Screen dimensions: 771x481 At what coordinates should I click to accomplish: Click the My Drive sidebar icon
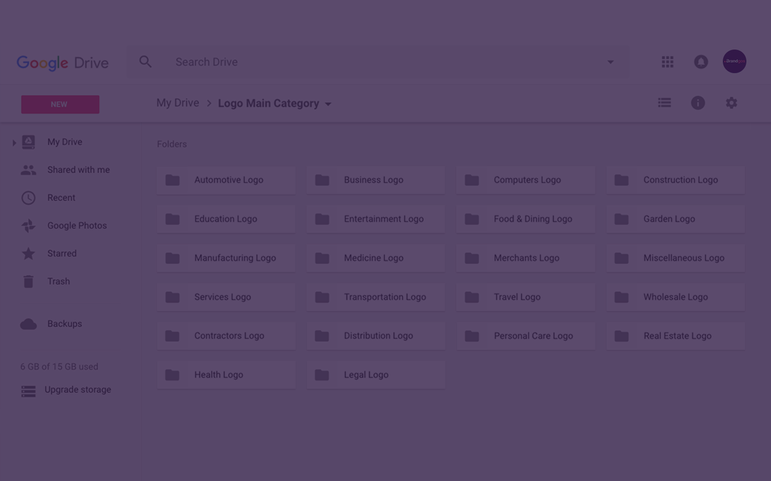click(x=28, y=142)
